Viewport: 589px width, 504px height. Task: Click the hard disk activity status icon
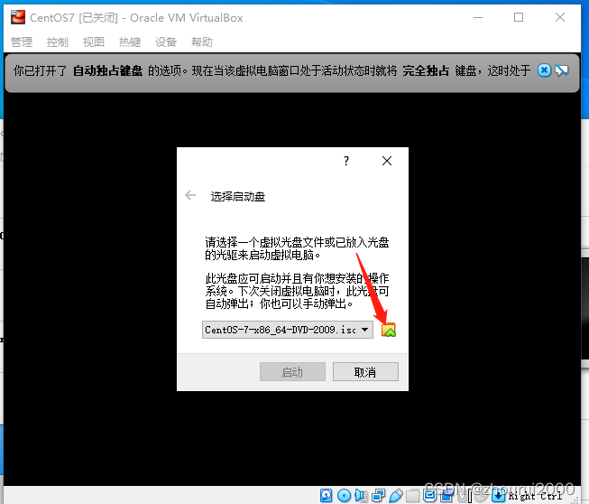point(326,495)
